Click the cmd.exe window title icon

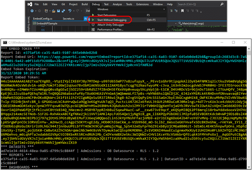(x=5, y=42)
